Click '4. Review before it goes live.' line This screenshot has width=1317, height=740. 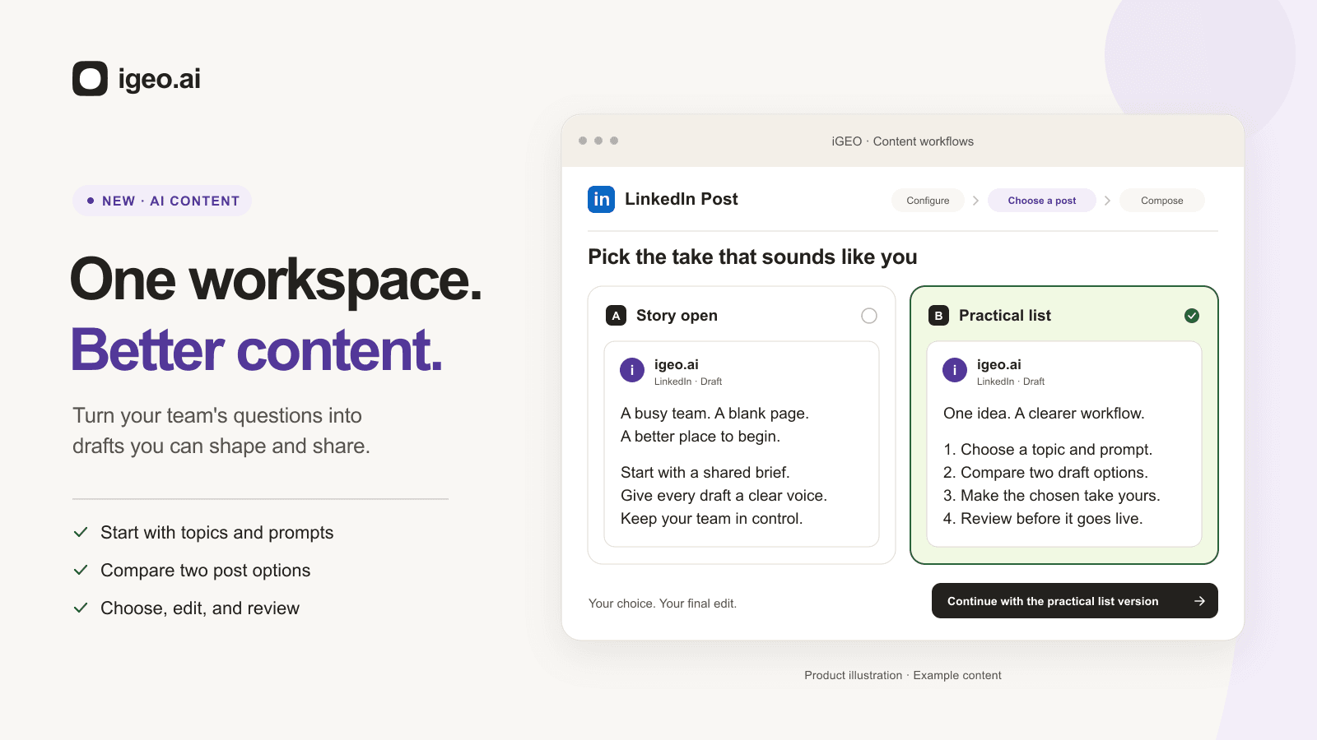coord(1043,519)
